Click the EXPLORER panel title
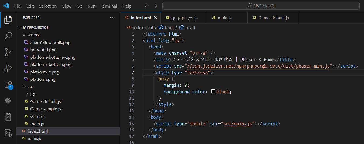Screen dimensions: 364x144 coord(31,18)
